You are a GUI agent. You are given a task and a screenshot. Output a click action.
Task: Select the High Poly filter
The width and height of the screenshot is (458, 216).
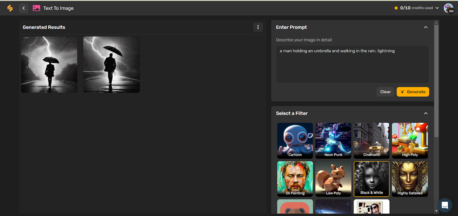coord(410,141)
